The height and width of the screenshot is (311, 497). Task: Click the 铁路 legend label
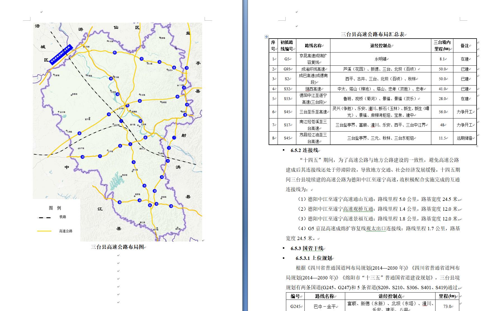pos(63,217)
